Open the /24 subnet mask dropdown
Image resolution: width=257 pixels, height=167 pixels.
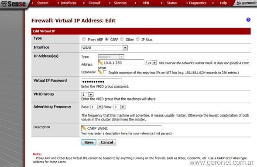coord(152,63)
